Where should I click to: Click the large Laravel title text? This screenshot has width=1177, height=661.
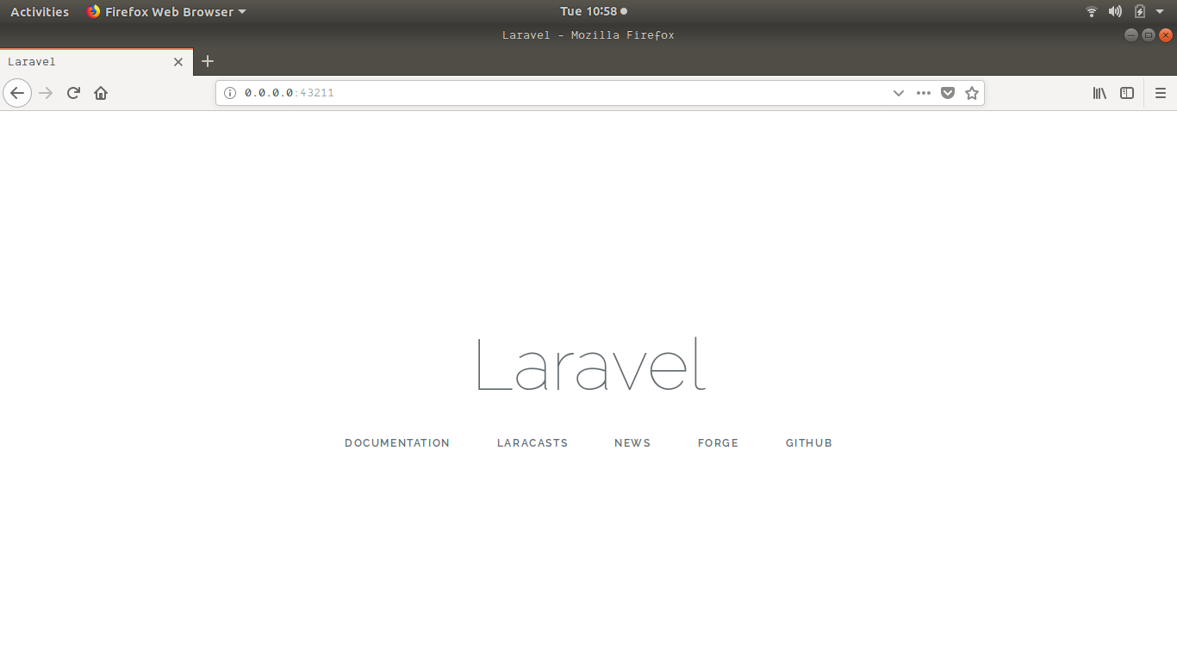(591, 365)
